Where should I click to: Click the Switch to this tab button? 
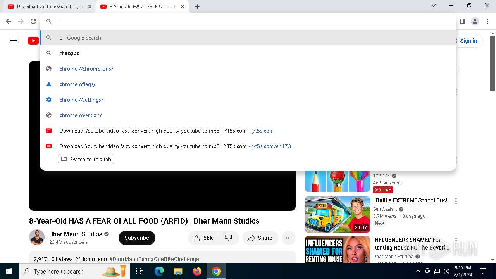tap(86, 159)
